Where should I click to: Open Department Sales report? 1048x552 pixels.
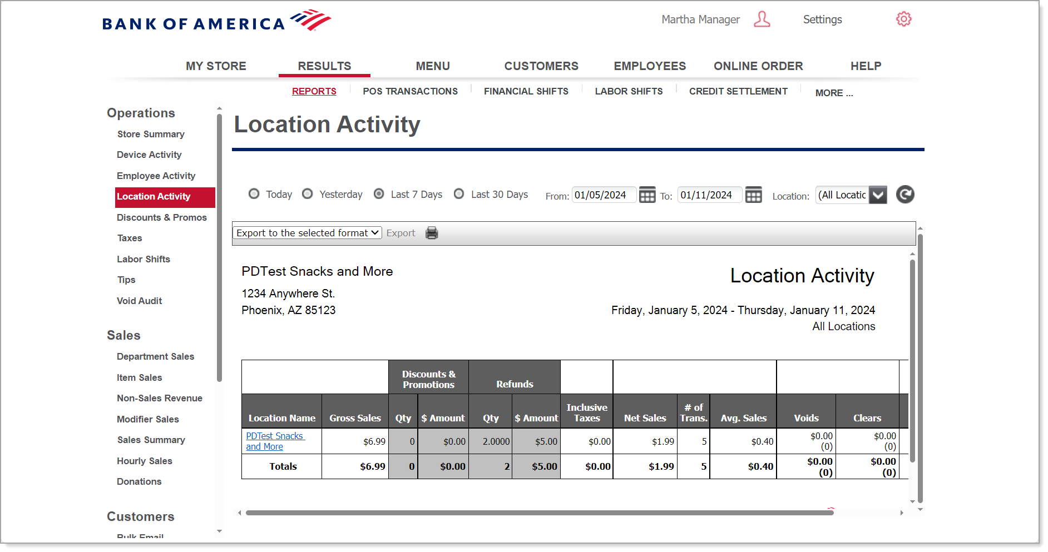click(x=155, y=356)
